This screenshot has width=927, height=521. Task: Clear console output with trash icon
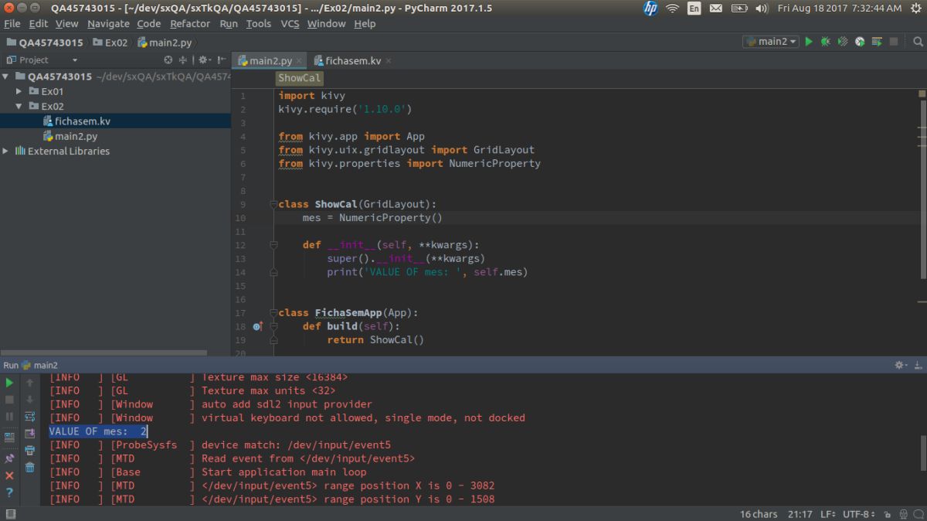coord(29,467)
